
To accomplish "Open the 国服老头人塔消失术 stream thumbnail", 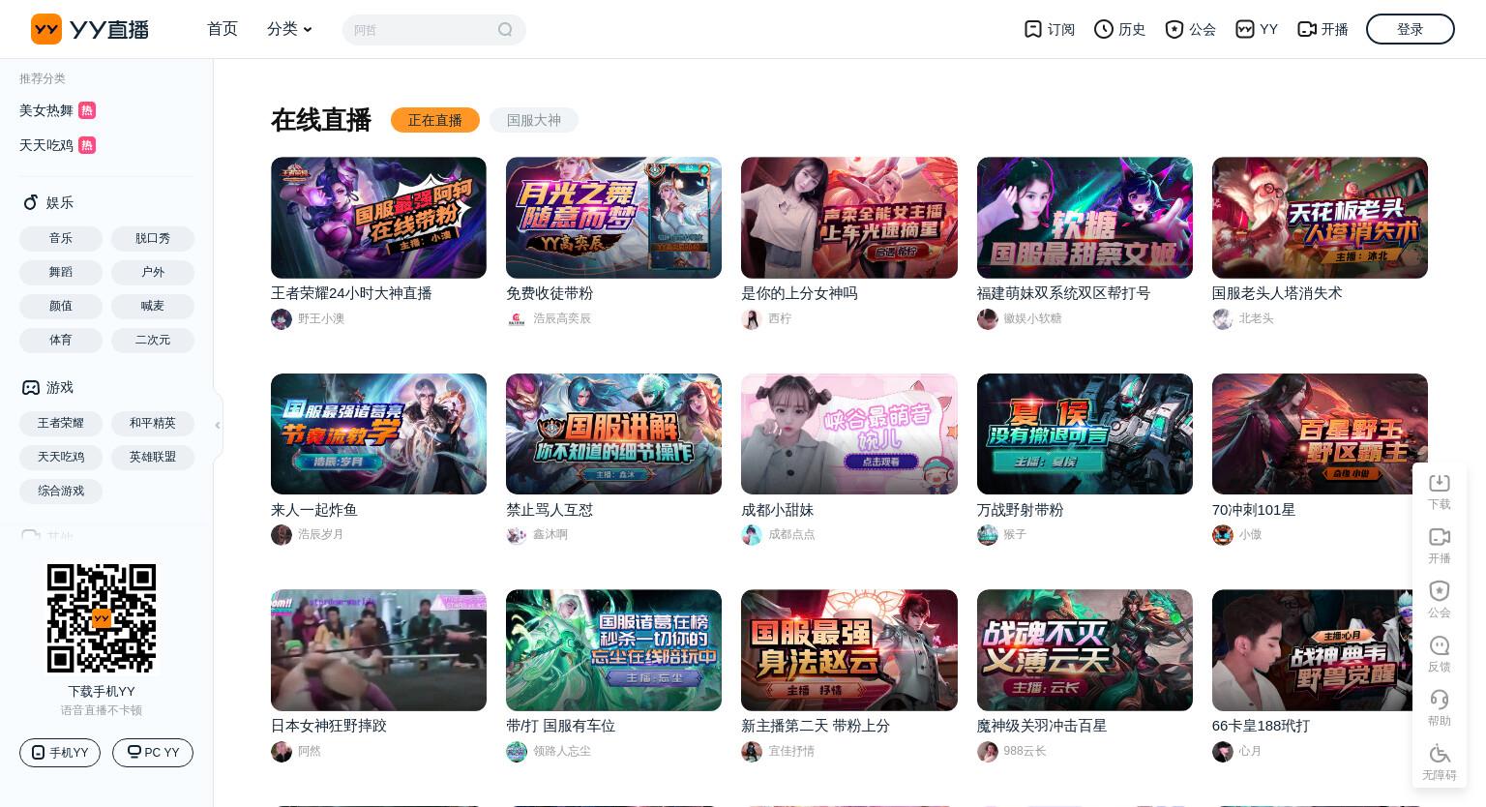I will pos(1320,218).
